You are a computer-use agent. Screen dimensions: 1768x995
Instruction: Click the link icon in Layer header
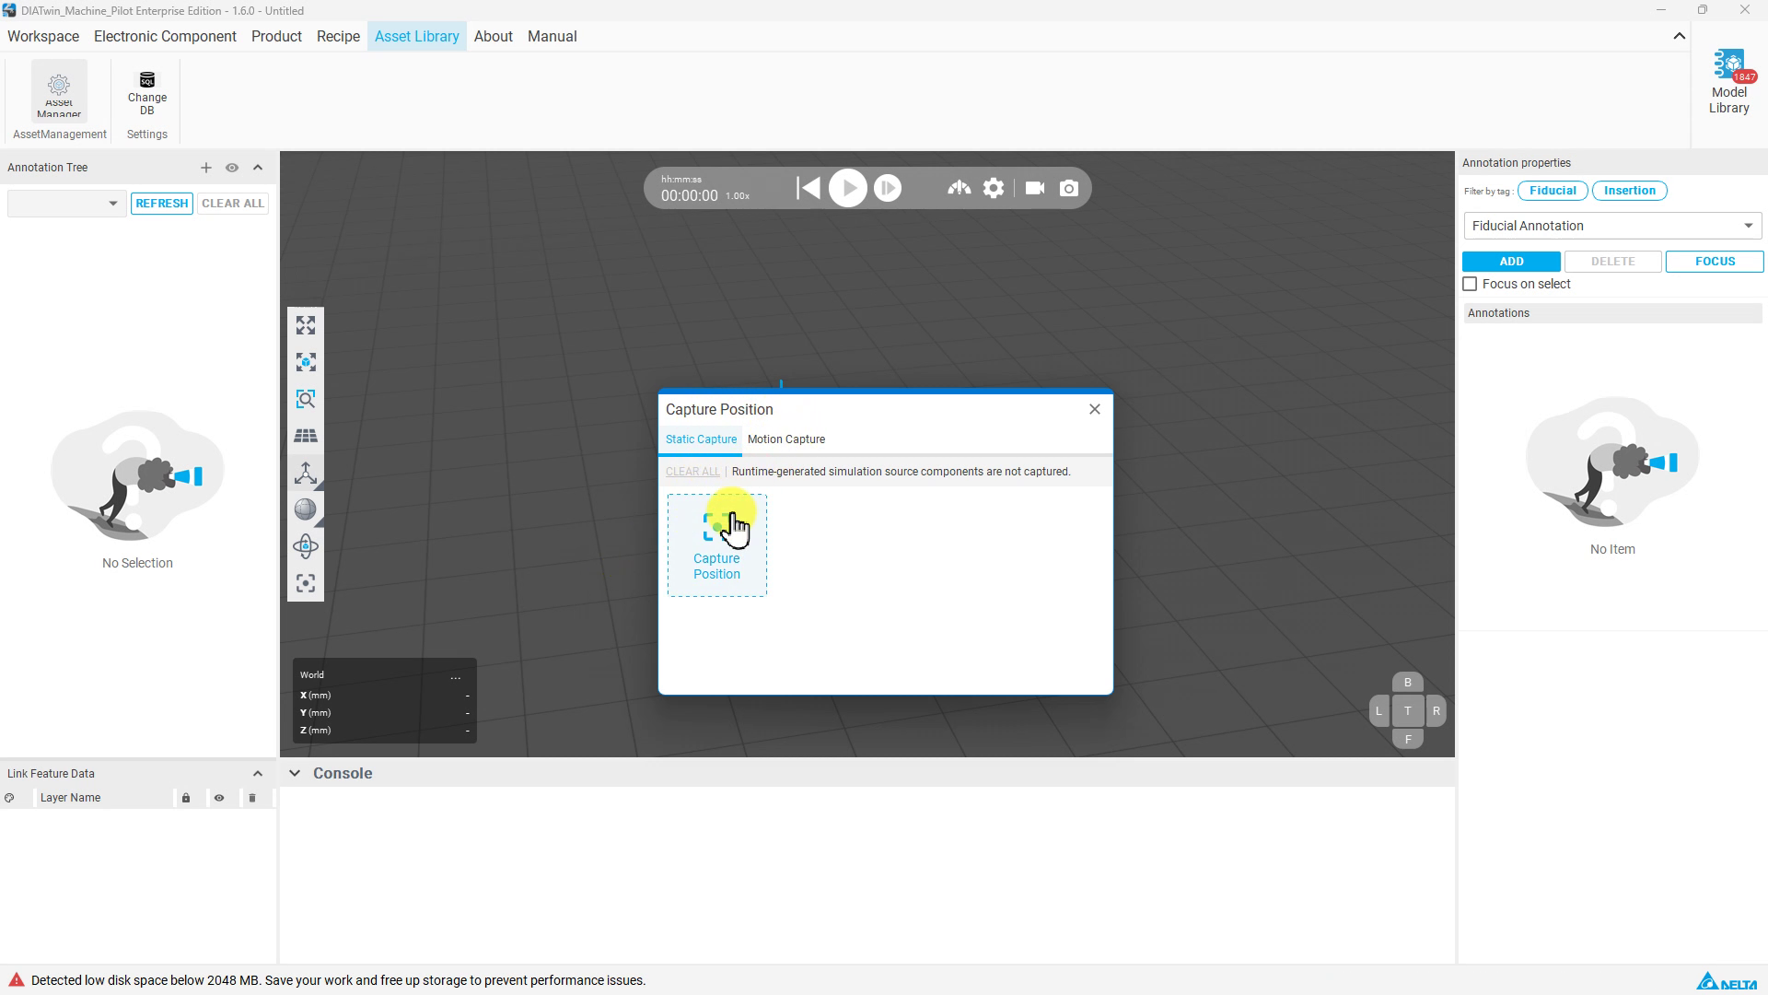pos(9,799)
